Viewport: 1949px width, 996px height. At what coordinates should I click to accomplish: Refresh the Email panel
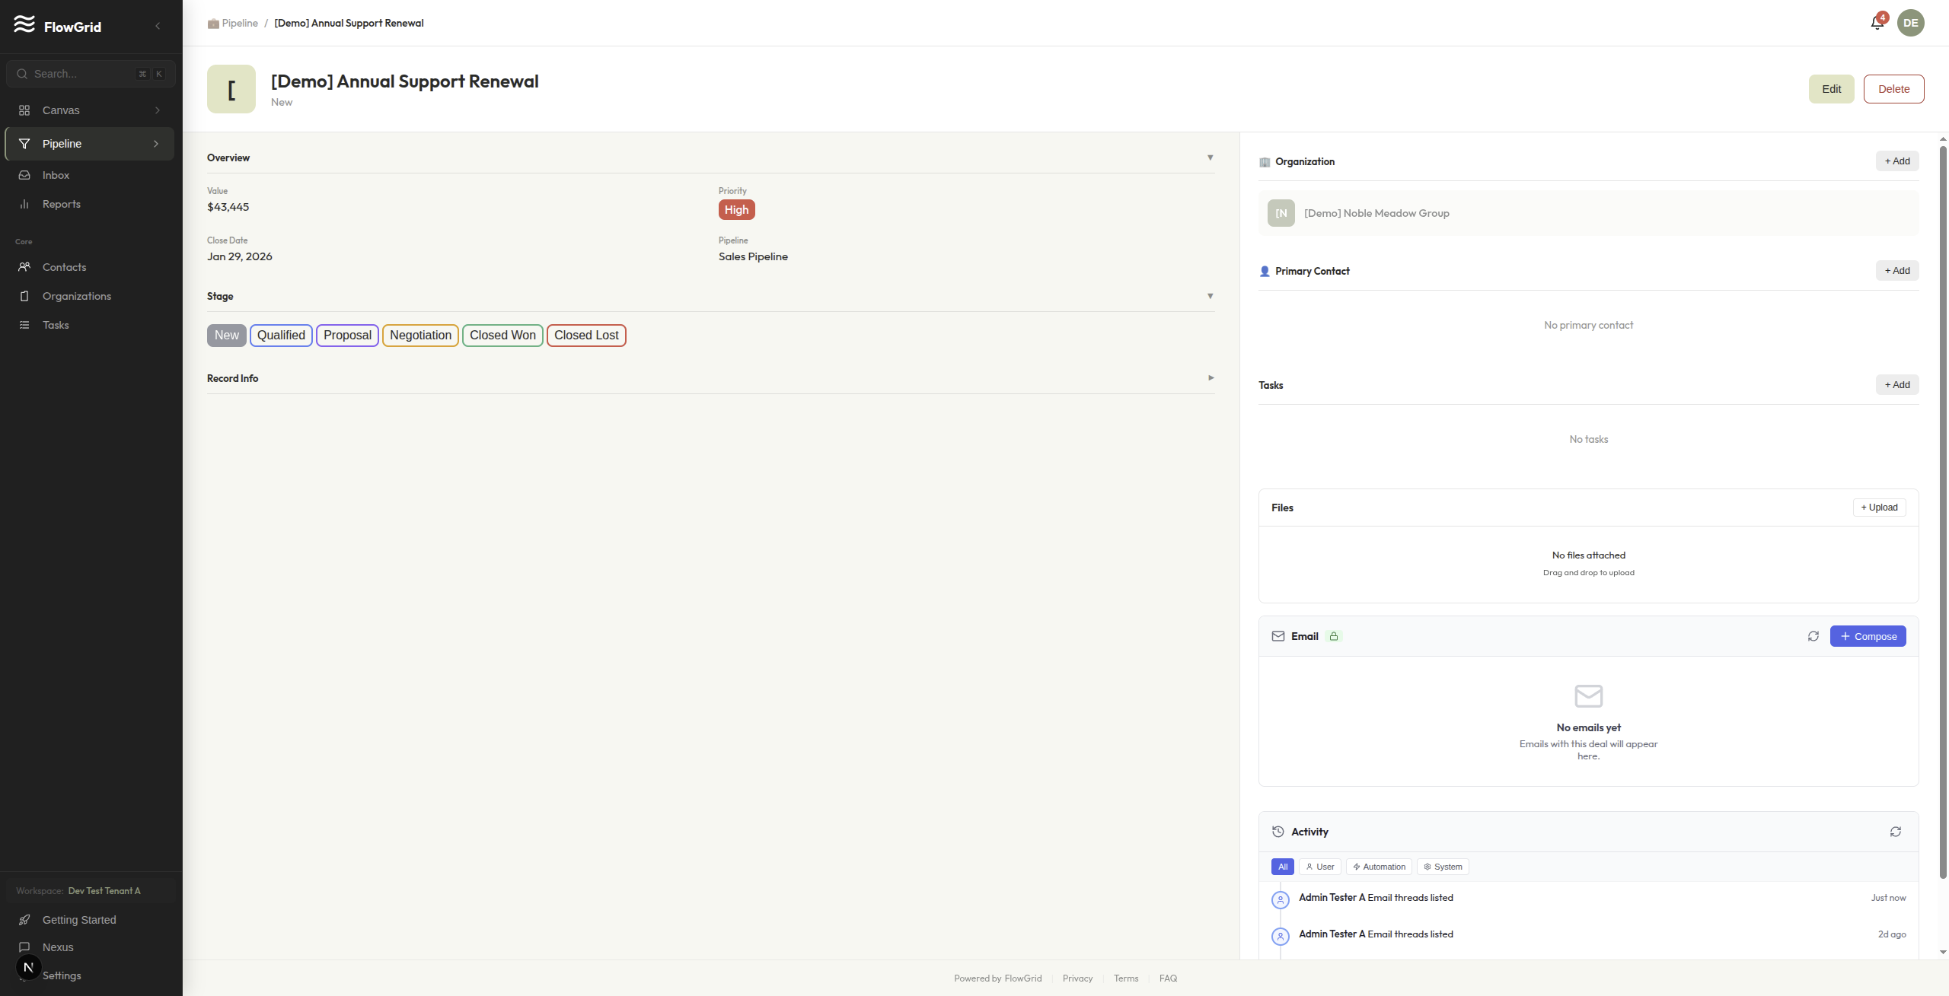click(x=1813, y=636)
